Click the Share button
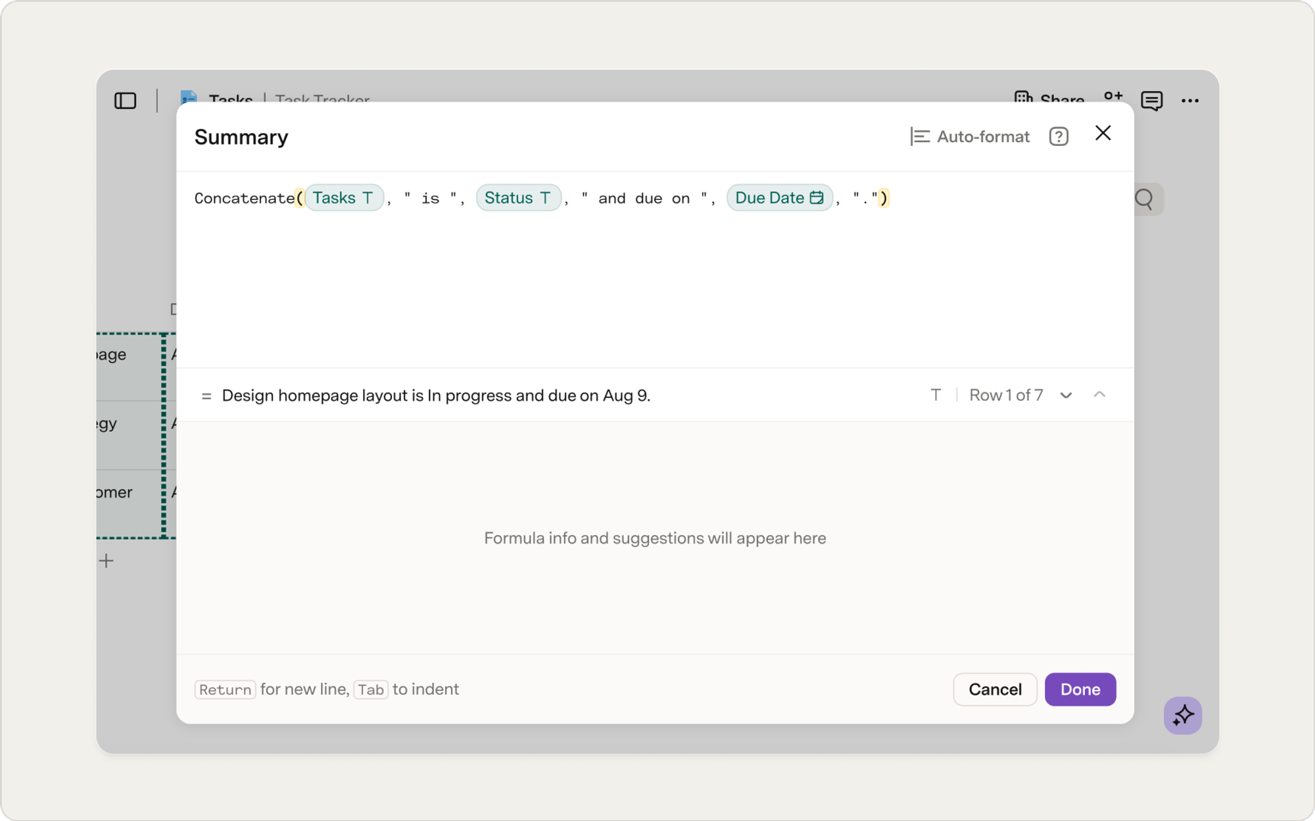Screen dimensions: 1315x821 pos(1049,99)
